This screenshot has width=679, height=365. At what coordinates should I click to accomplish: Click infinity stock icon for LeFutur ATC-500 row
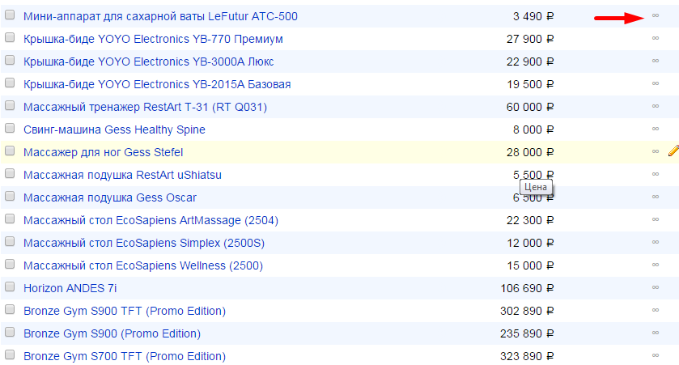pyautogui.click(x=656, y=15)
